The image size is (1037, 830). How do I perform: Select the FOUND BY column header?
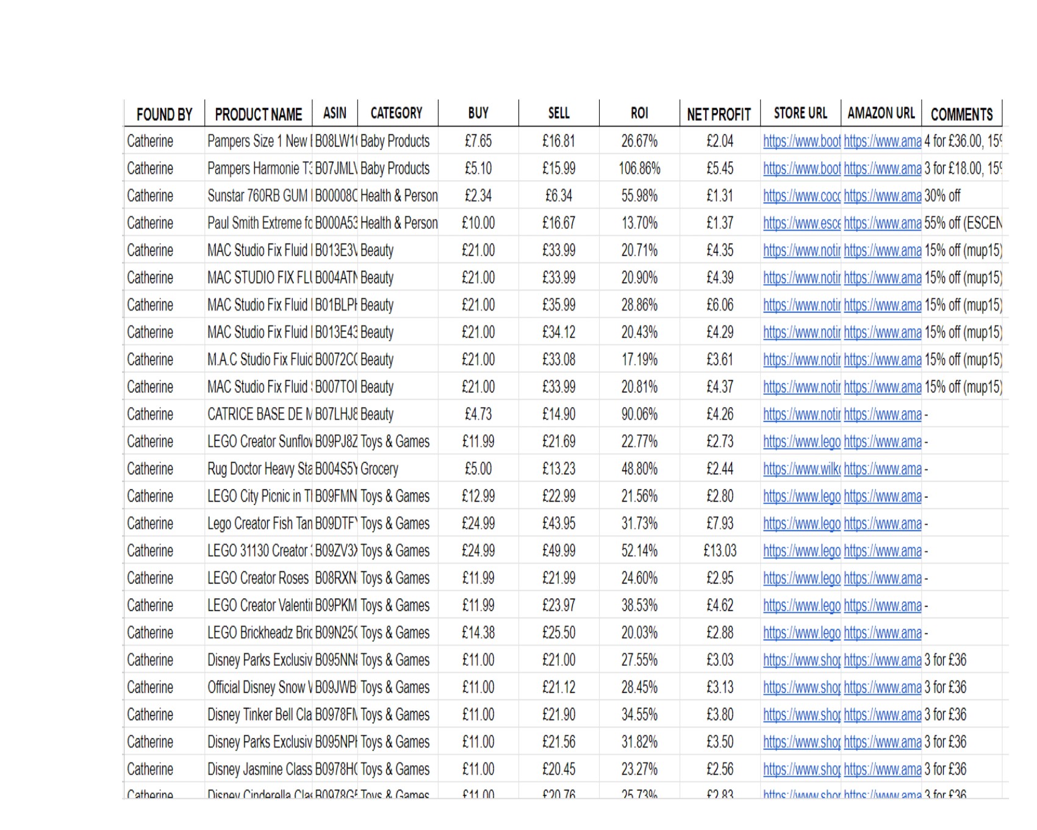pyautogui.click(x=164, y=114)
